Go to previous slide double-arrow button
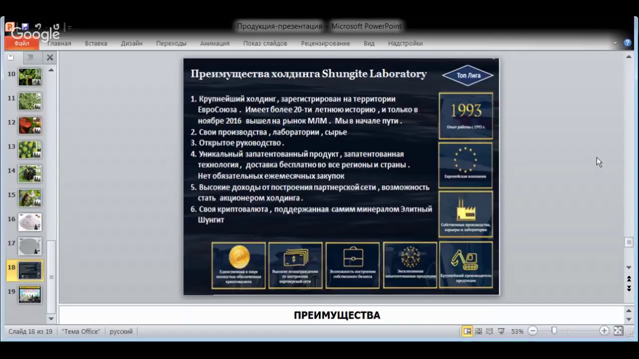This screenshot has height=359, width=639. tap(629, 279)
